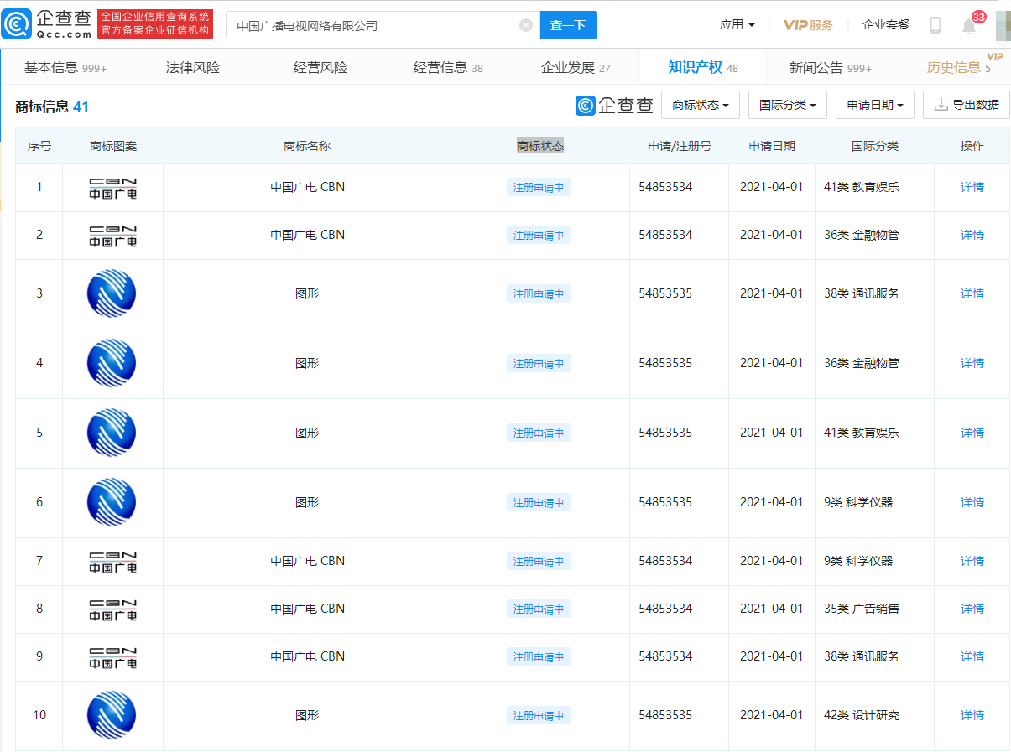The height and width of the screenshot is (752, 1011).
Task: Open 详情 for row 8
Action: pyautogui.click(x=972, y=609)
